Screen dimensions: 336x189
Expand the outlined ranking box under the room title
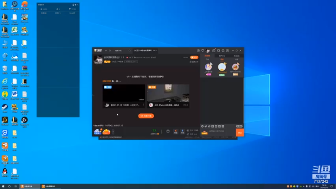[131, 62]
